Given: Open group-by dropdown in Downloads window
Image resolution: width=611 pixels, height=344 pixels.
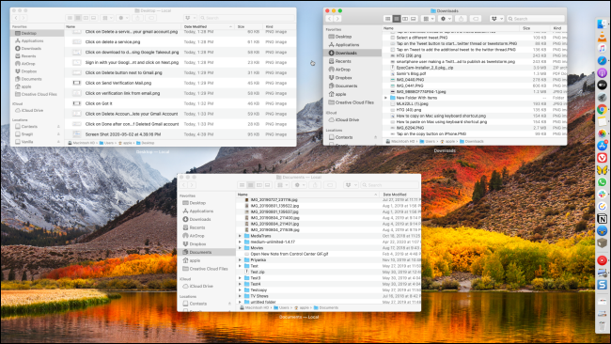Looking at the screenshot, I should 428,19.
